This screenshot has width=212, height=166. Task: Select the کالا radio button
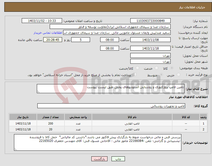tap(172, 68)
